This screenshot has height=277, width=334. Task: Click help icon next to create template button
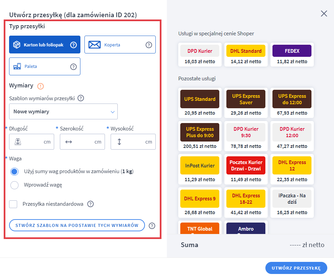point(152,226)
